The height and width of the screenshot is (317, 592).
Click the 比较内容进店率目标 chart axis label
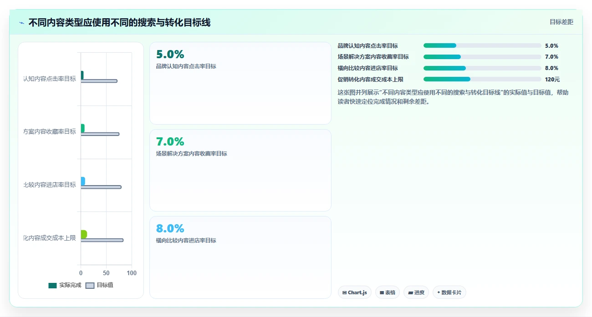(x=50, y=185)
